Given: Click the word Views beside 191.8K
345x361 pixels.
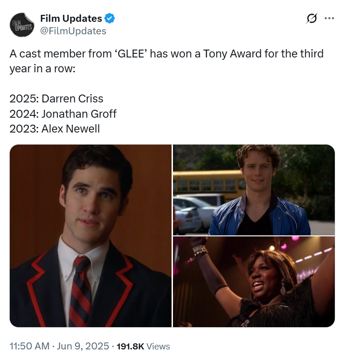Looking at the screenshot, I should pyautogui.click(x=158, y=346).
